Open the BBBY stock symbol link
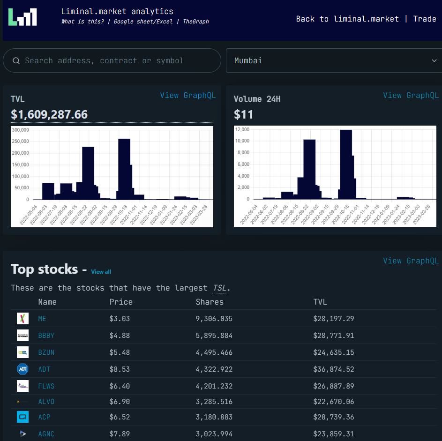The height and width of the screenshot is (441, 442). click(46, 336)
